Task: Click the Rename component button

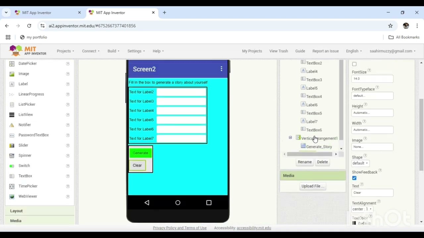Action: (x=304, y=162)
